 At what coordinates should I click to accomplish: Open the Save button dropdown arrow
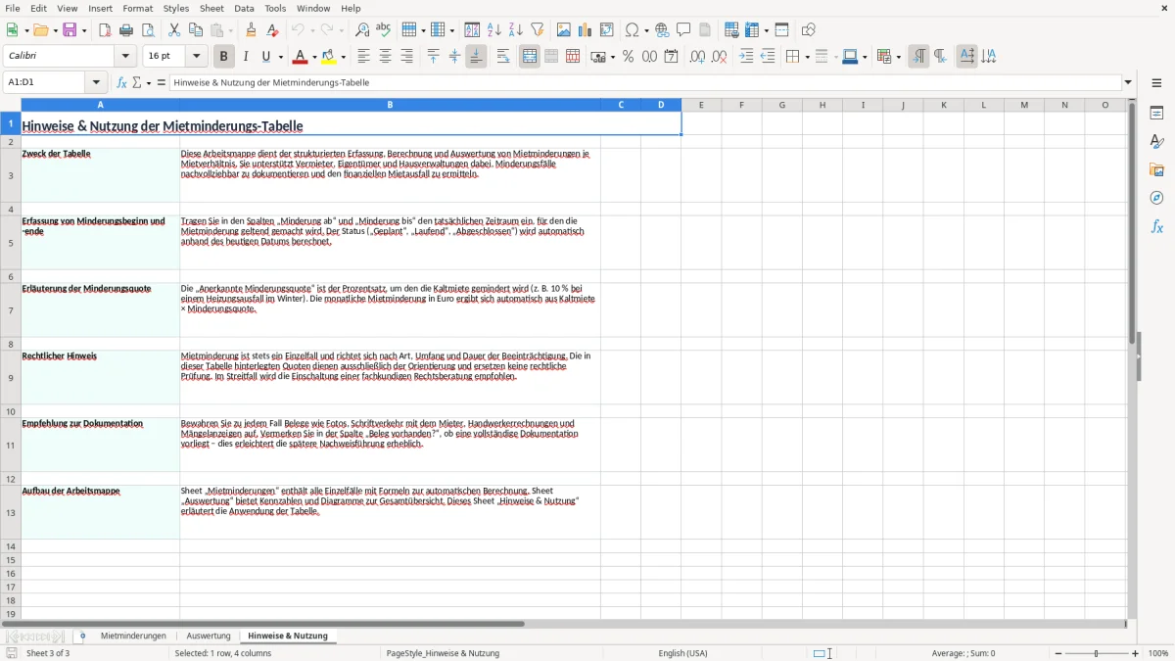[83, 30]
